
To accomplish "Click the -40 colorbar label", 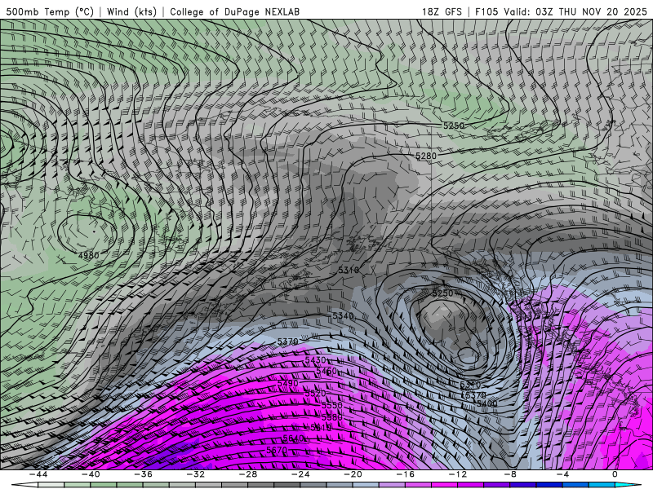I will [91, 474].
